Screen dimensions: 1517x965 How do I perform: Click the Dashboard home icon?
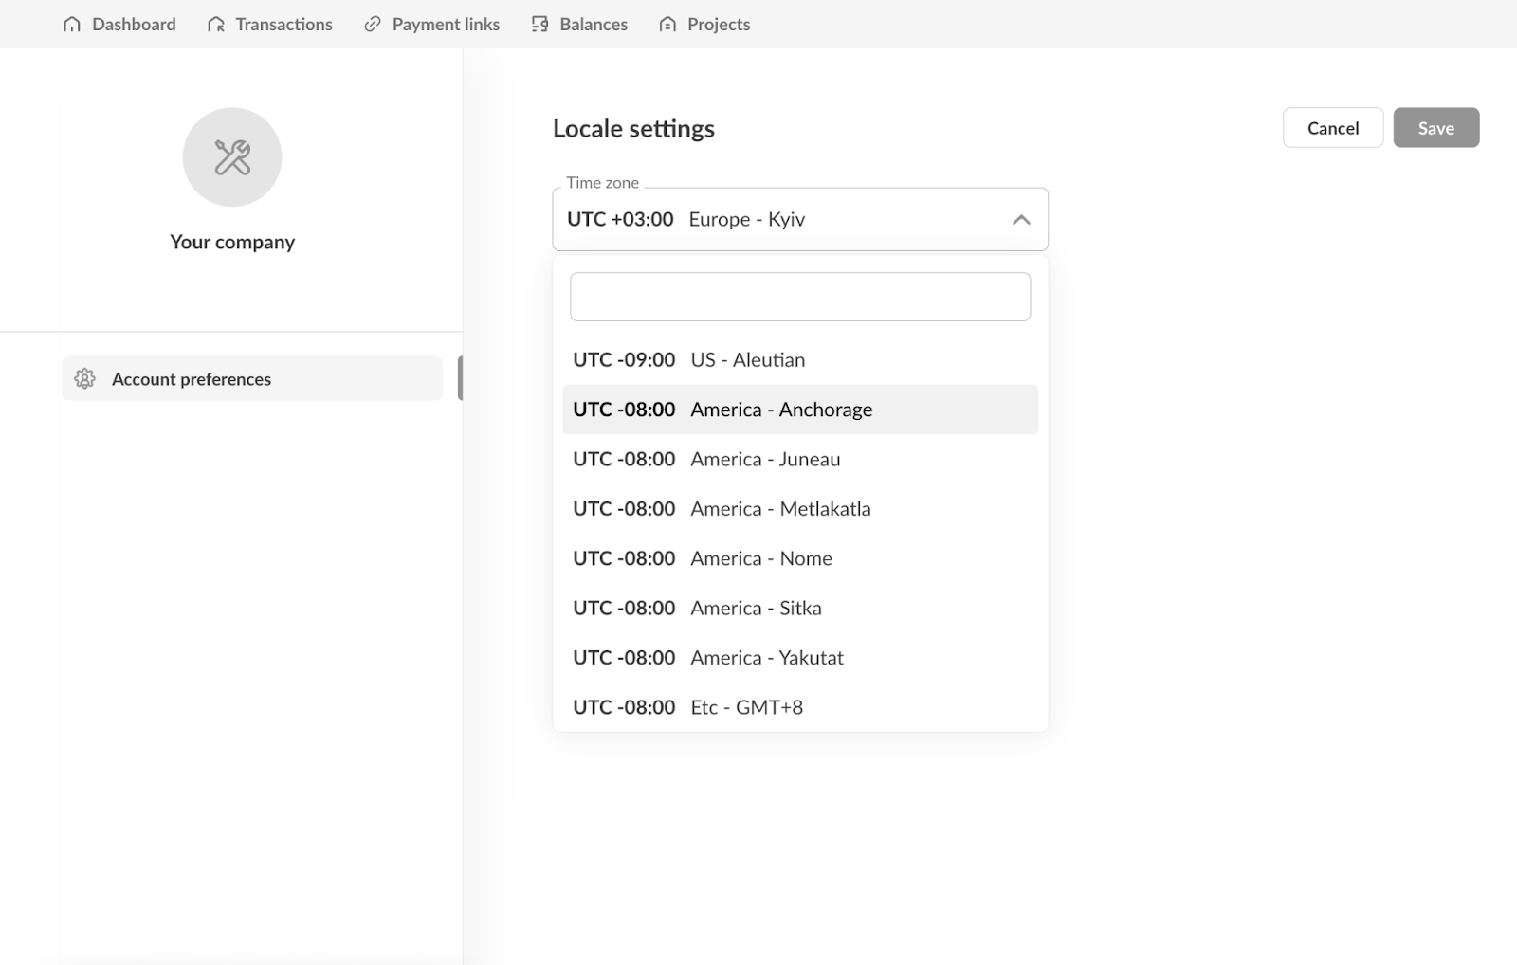coord(72,25)
